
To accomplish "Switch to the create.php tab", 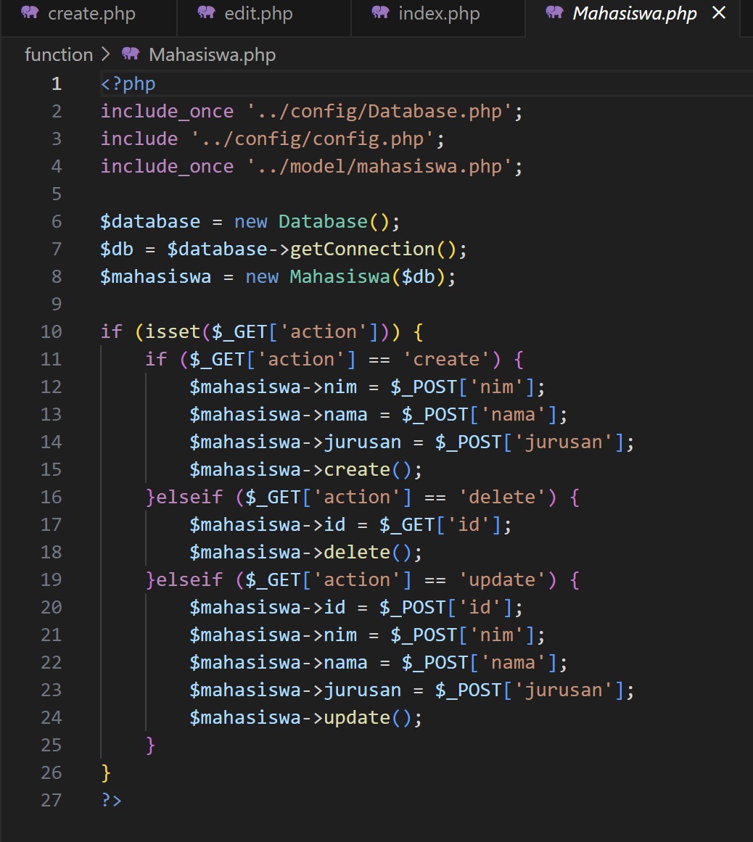I will (91, 14).
